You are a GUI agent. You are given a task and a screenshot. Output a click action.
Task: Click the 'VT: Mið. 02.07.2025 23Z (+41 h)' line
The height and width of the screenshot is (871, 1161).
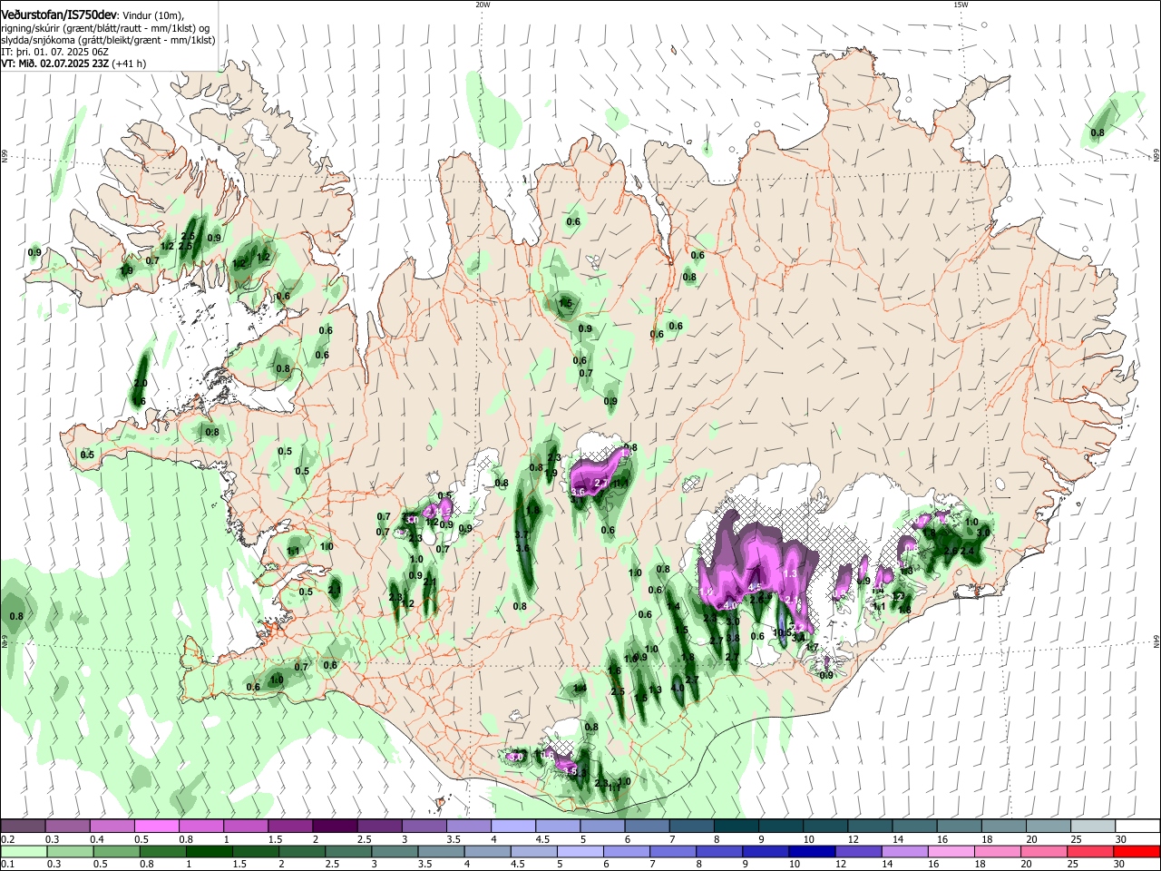point(73,64)
